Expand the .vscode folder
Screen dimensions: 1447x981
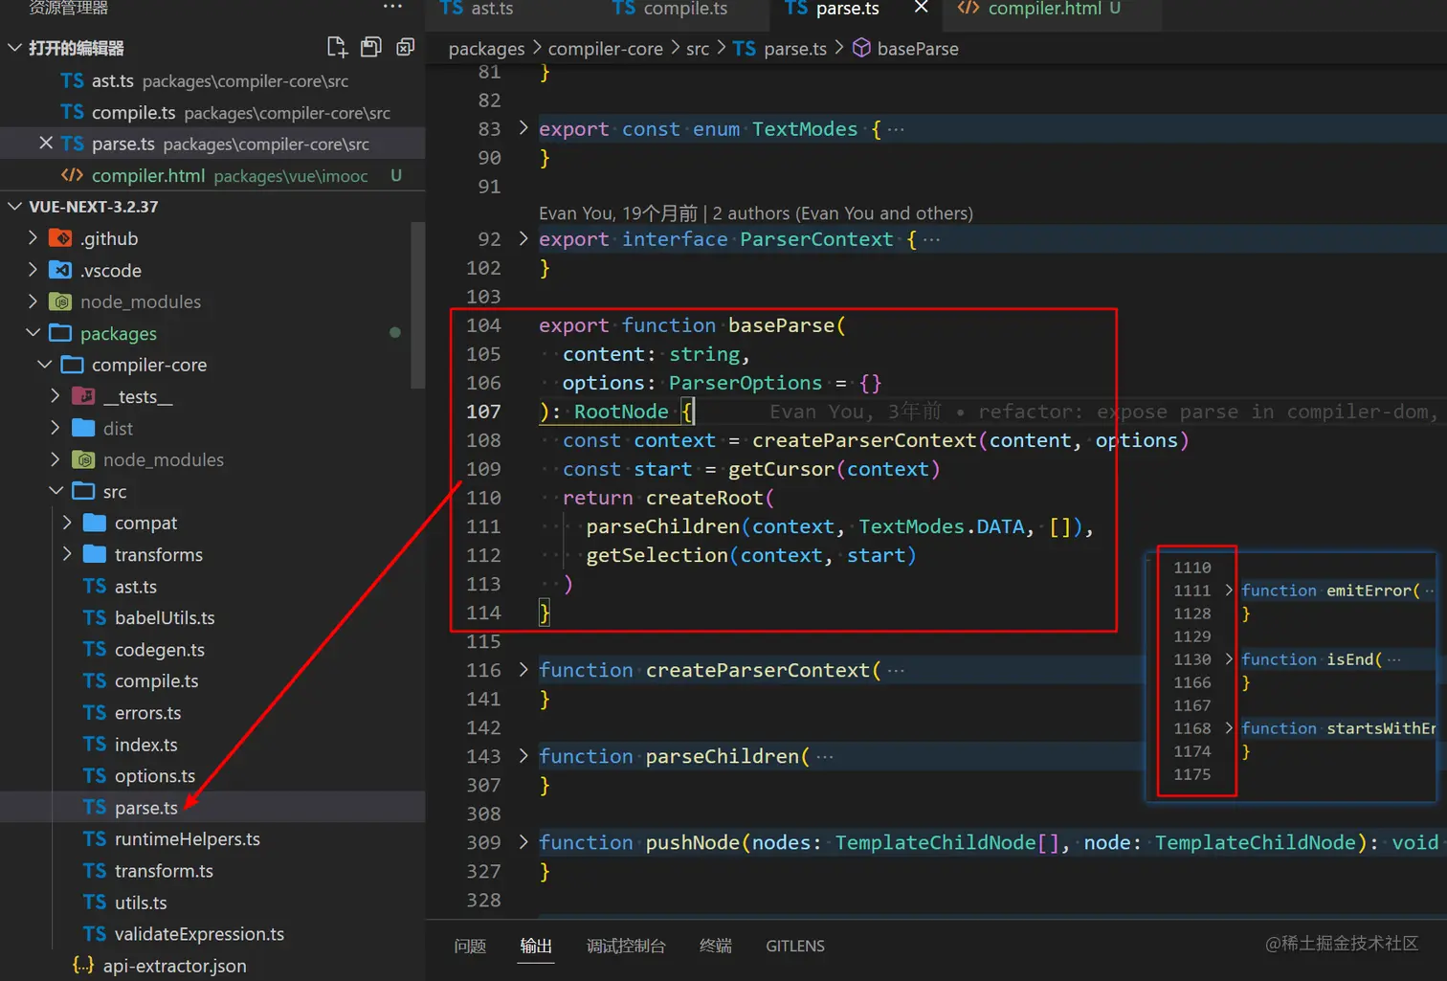[33, 270]
